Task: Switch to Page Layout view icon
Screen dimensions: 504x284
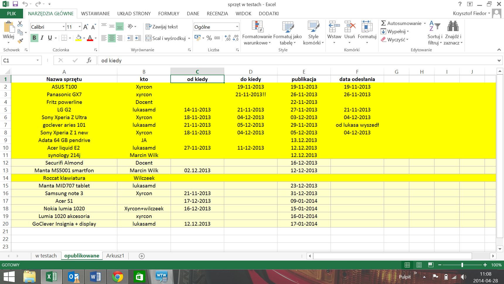Action: (419, 265)
